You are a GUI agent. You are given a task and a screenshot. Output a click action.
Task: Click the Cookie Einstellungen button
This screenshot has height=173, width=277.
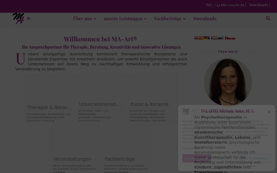254,158
